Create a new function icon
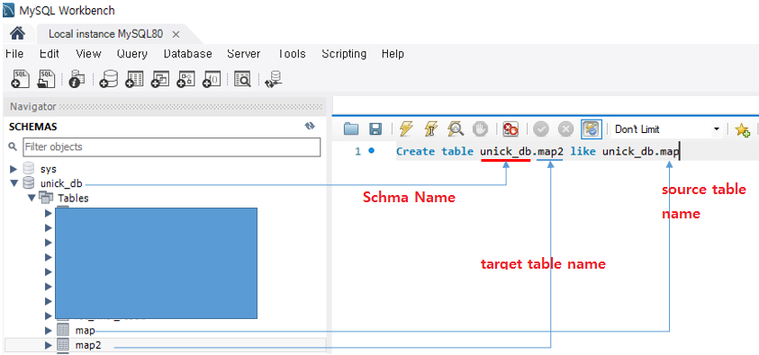 212,79
